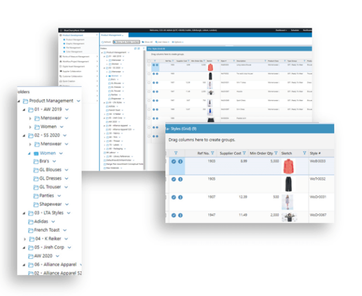Screen dimensions: 362x296
Task: Open Shapewear dropdown chevron in zoomed tree
Action: click(67, 204)
